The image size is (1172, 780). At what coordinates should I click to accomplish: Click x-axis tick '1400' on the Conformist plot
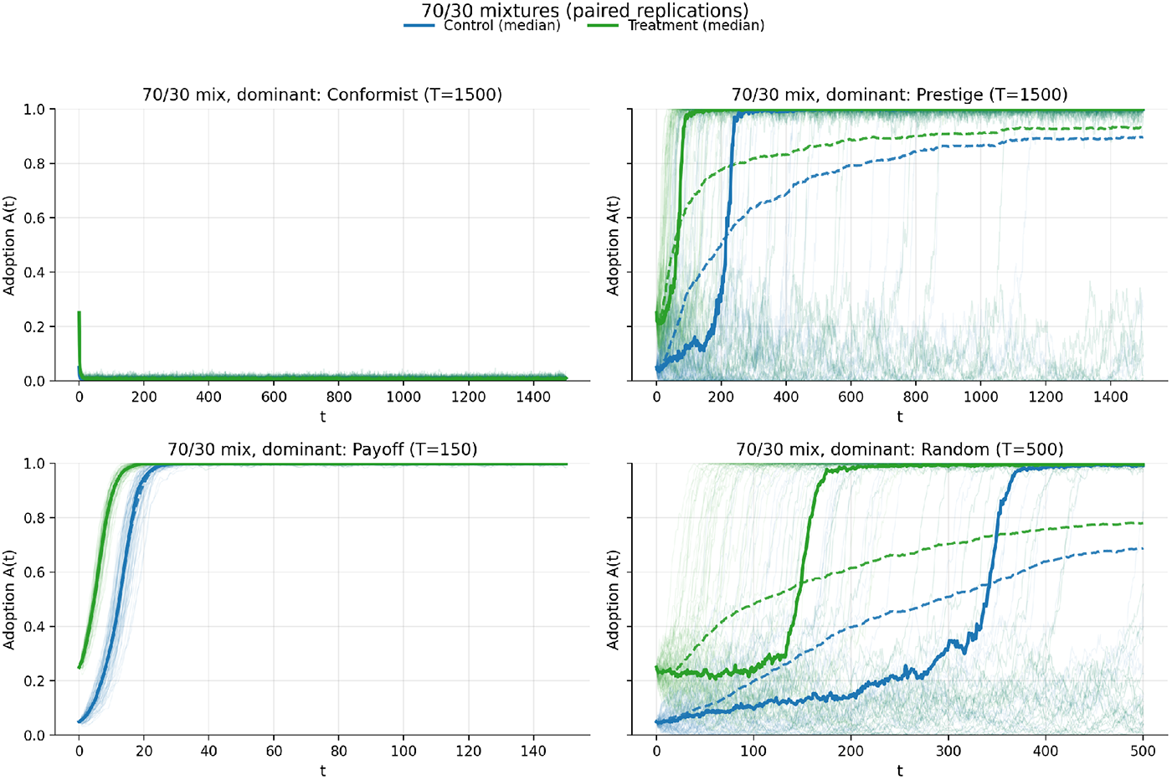point(533,397)
